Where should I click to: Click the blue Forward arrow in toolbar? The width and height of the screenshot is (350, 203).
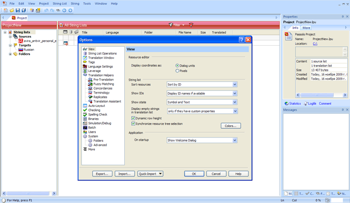click(x=71, y=10)
